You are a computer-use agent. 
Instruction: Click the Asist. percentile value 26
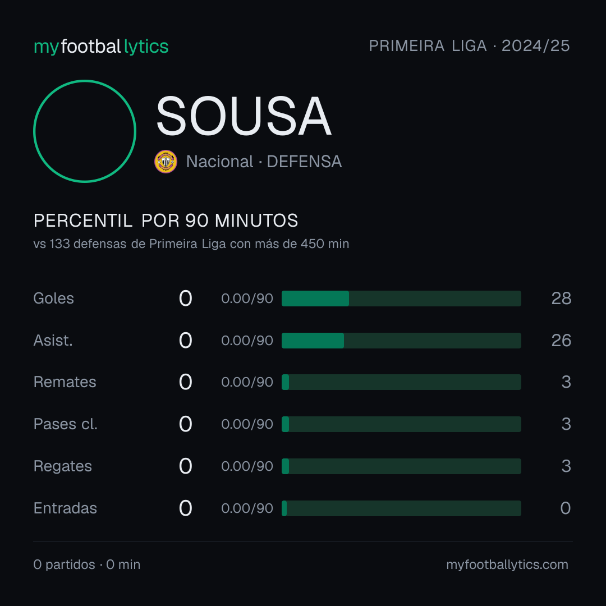[561, 341]
